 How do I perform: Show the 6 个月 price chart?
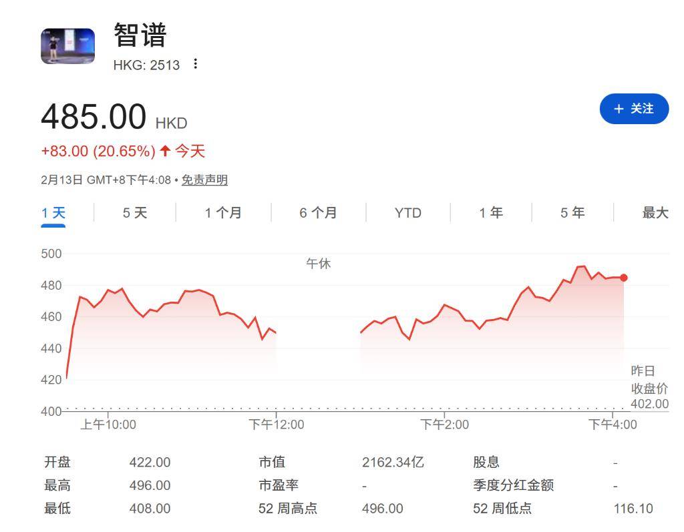pyautogui.click(x=318, y=213)
